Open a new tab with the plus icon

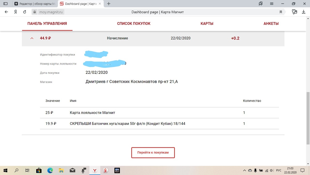[109, 4]
